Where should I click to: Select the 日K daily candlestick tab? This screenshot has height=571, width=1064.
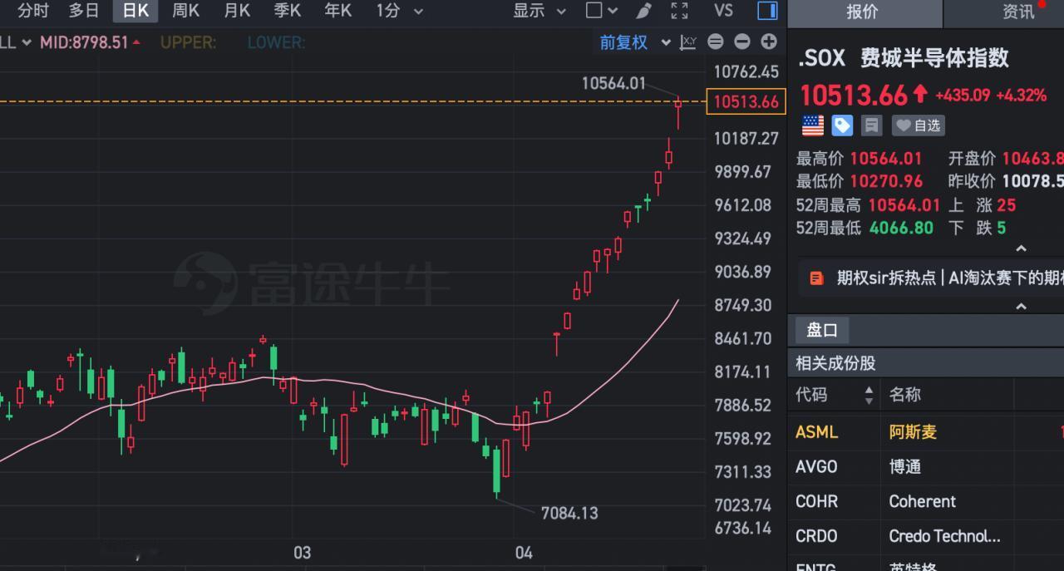tap(135, 11)
